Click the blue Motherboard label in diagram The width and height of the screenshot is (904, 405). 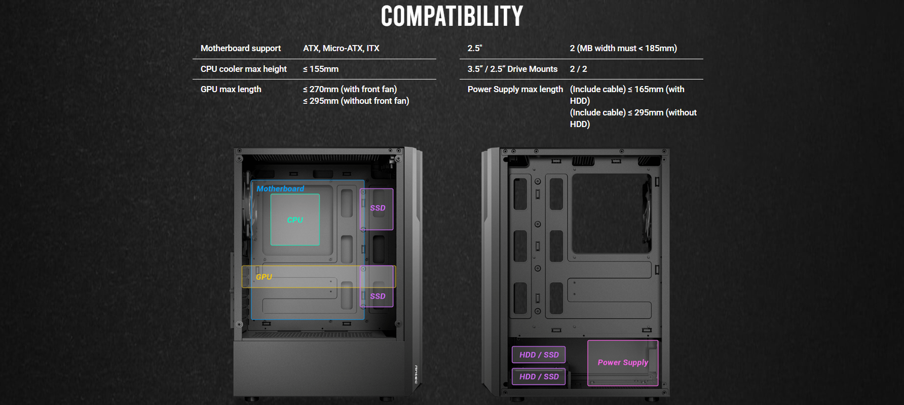280,188
